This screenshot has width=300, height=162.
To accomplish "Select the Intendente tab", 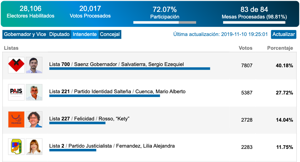I will tap(85, 34).
